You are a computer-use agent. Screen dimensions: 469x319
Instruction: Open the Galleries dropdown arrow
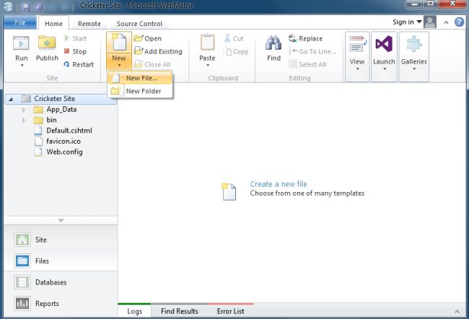(x=414, y=69)
